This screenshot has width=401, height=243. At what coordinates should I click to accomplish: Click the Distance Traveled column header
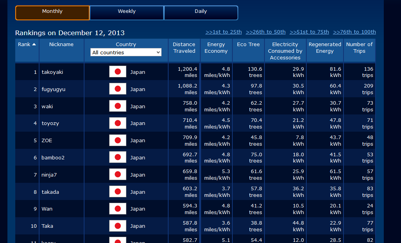[x=184, y=48]
